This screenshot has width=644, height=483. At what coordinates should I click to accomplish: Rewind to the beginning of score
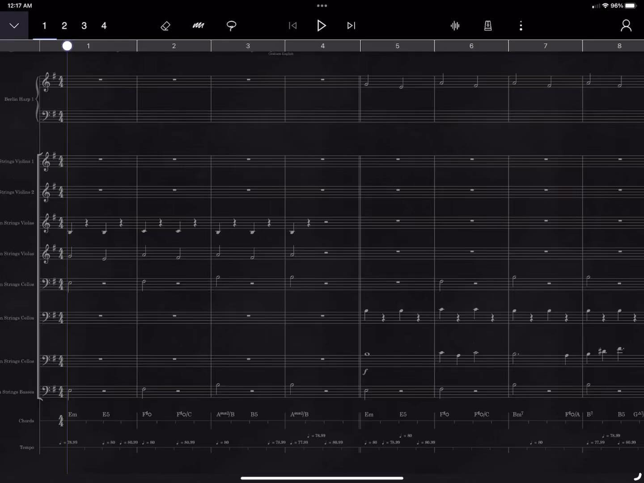[x=292, y=26]
